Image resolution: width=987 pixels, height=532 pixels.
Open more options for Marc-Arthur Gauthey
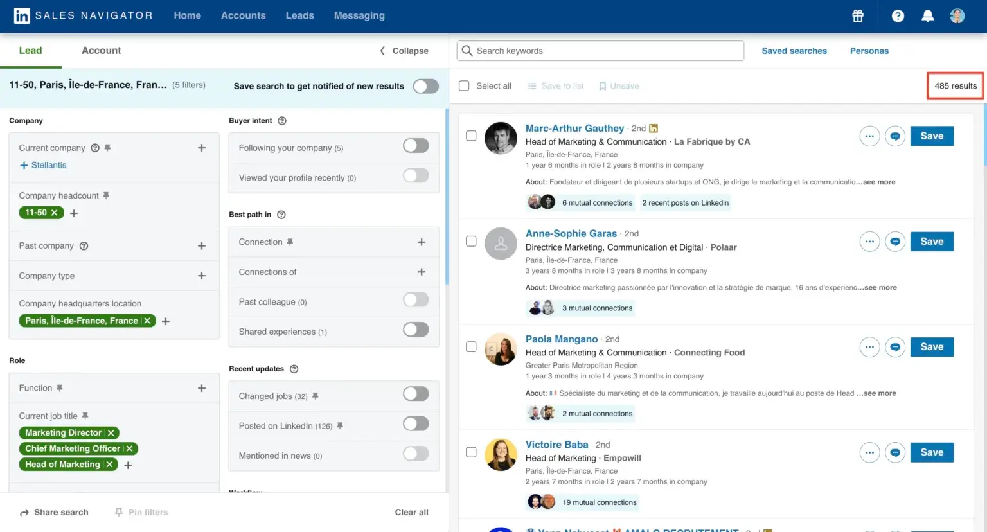[x=869, y=136]
